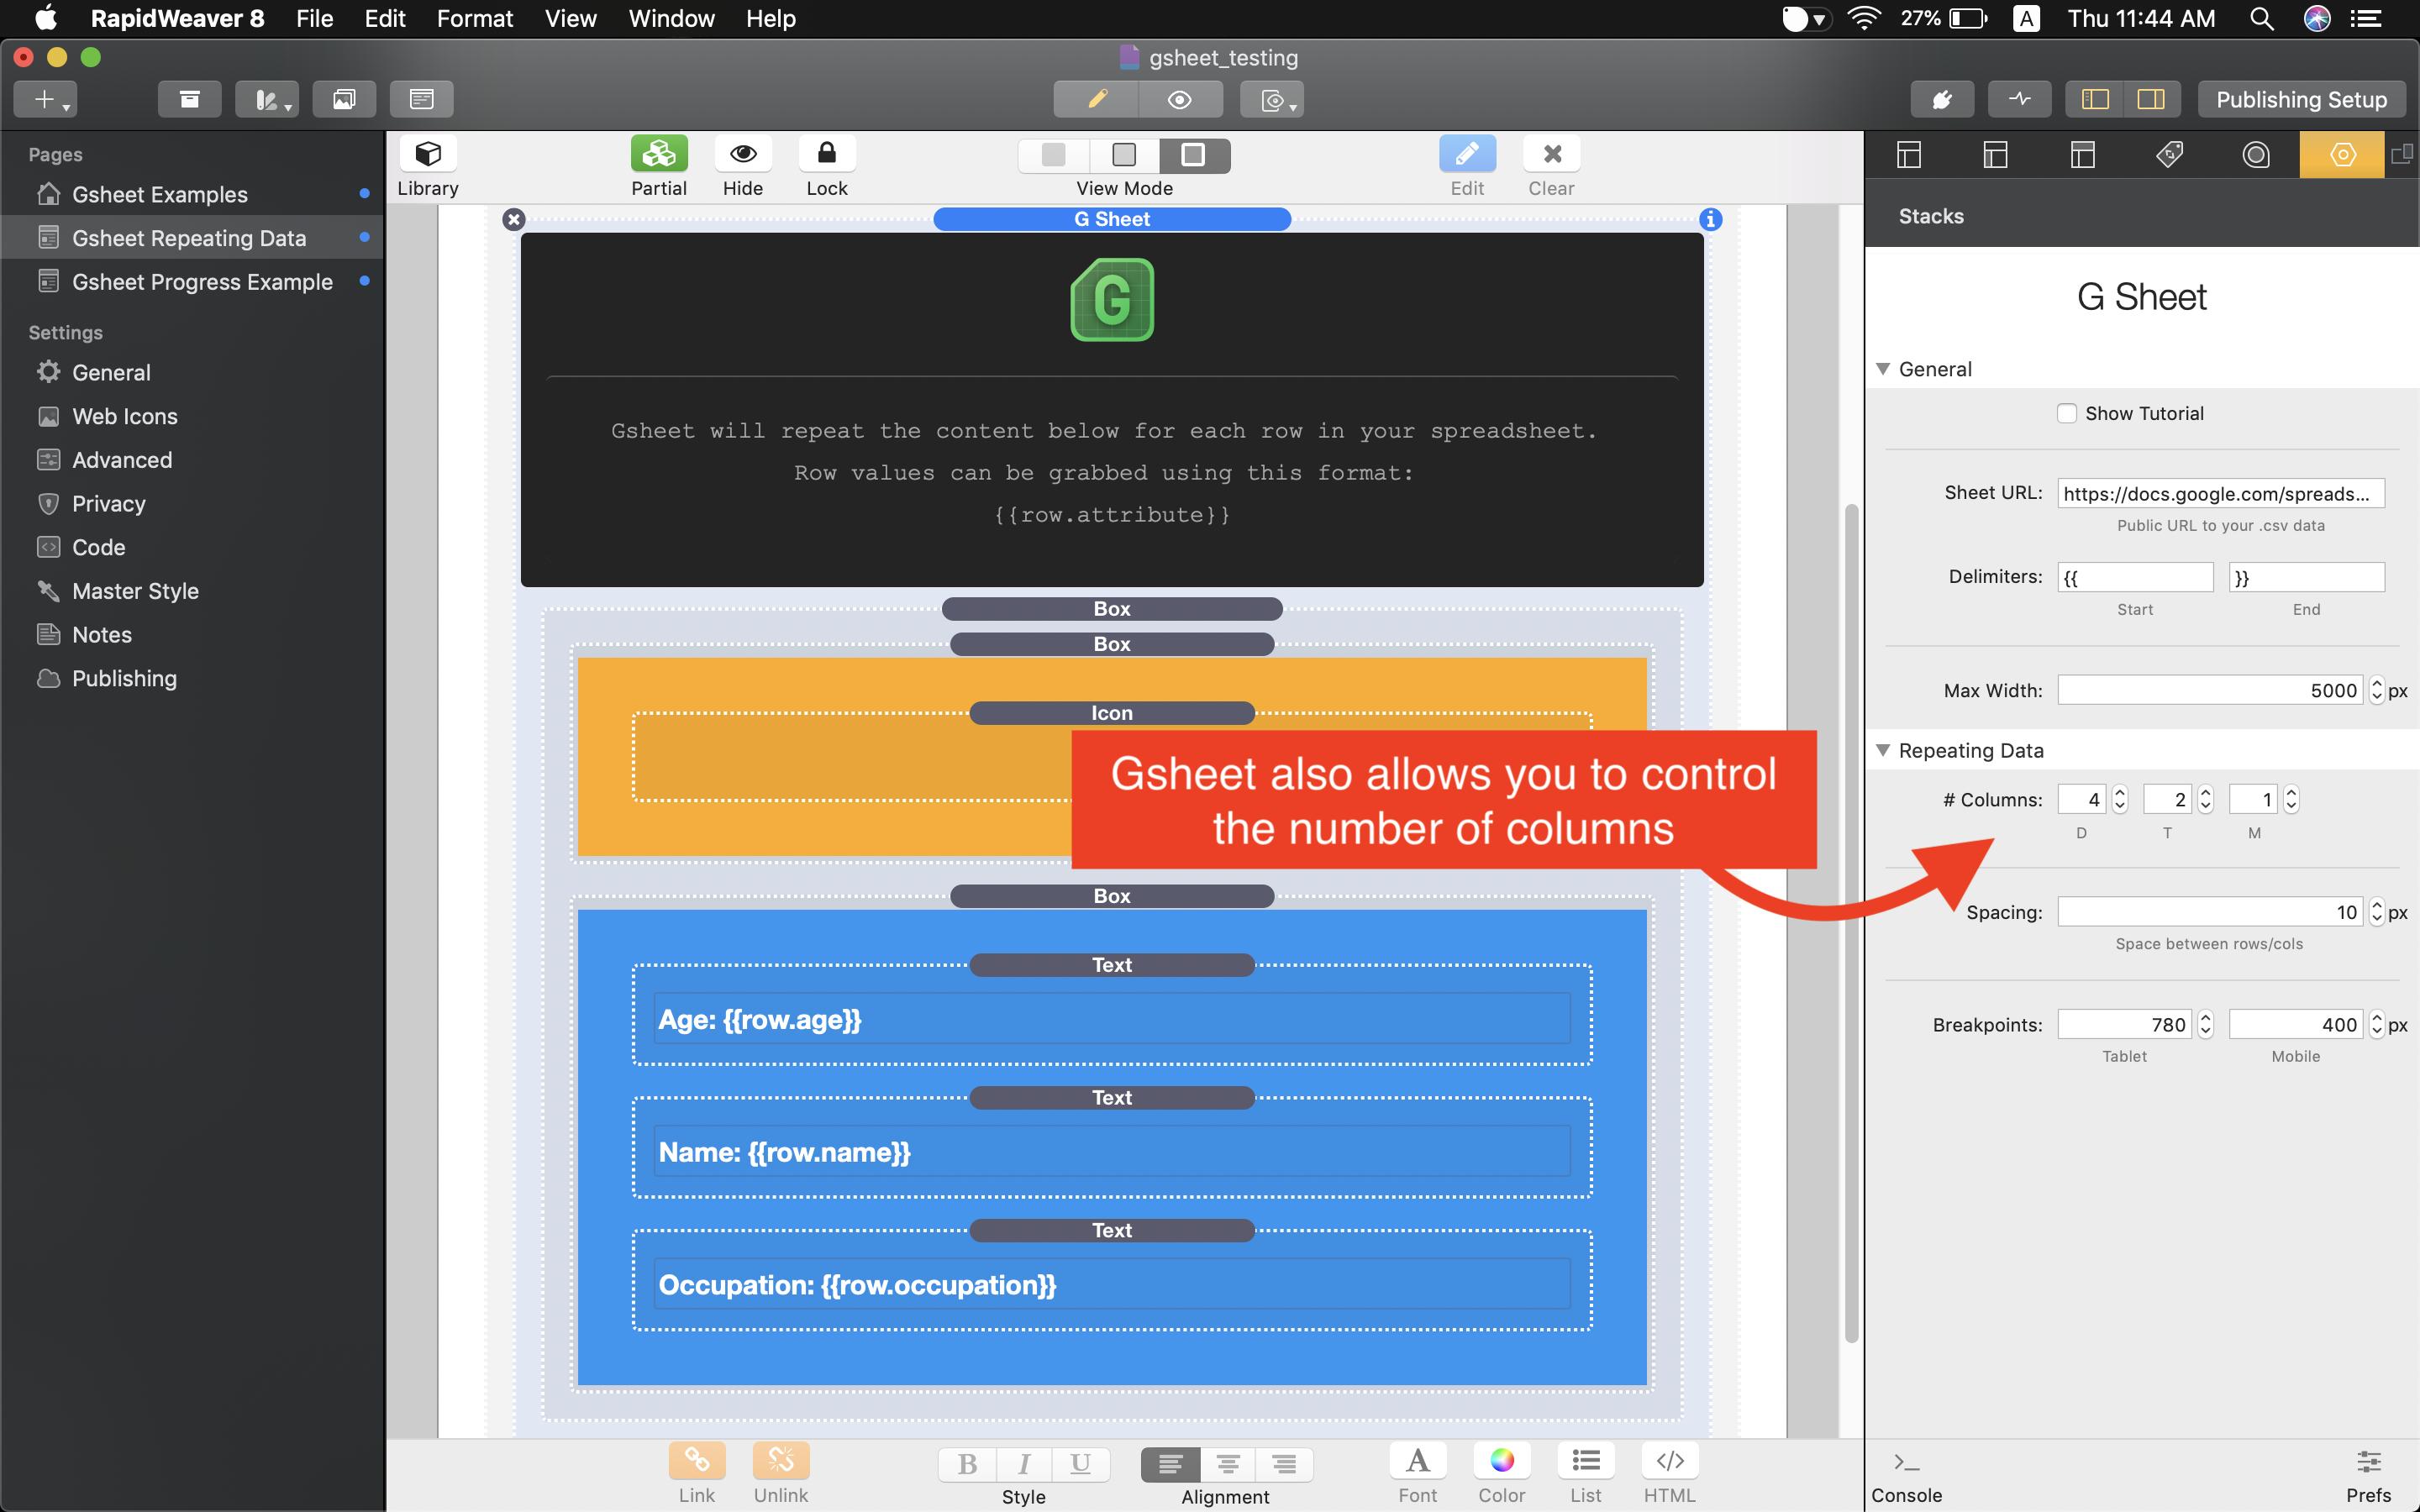Open the Link tool
2420x1512 pixels.
point(697,1461)
